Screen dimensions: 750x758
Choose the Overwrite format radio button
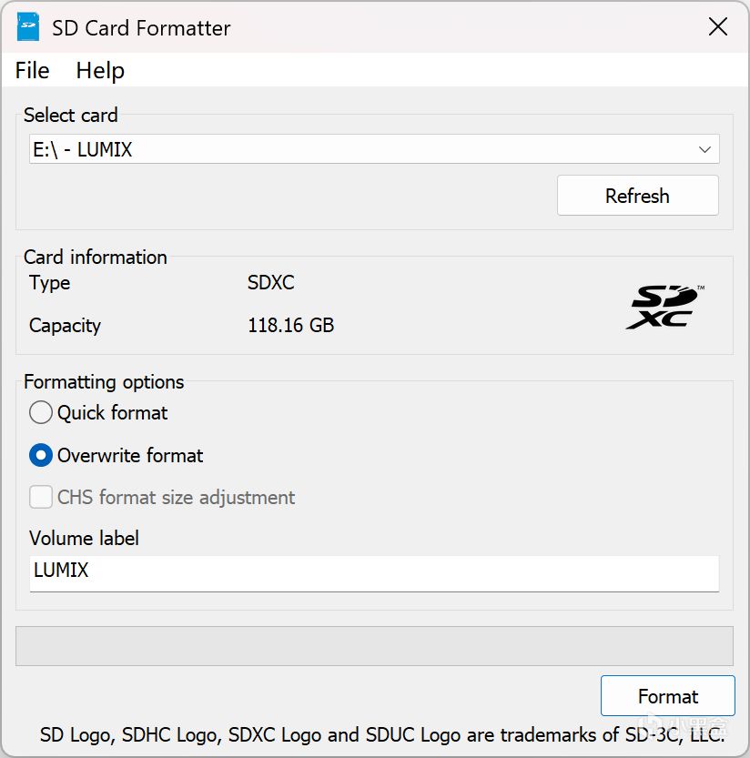[41, 455]
